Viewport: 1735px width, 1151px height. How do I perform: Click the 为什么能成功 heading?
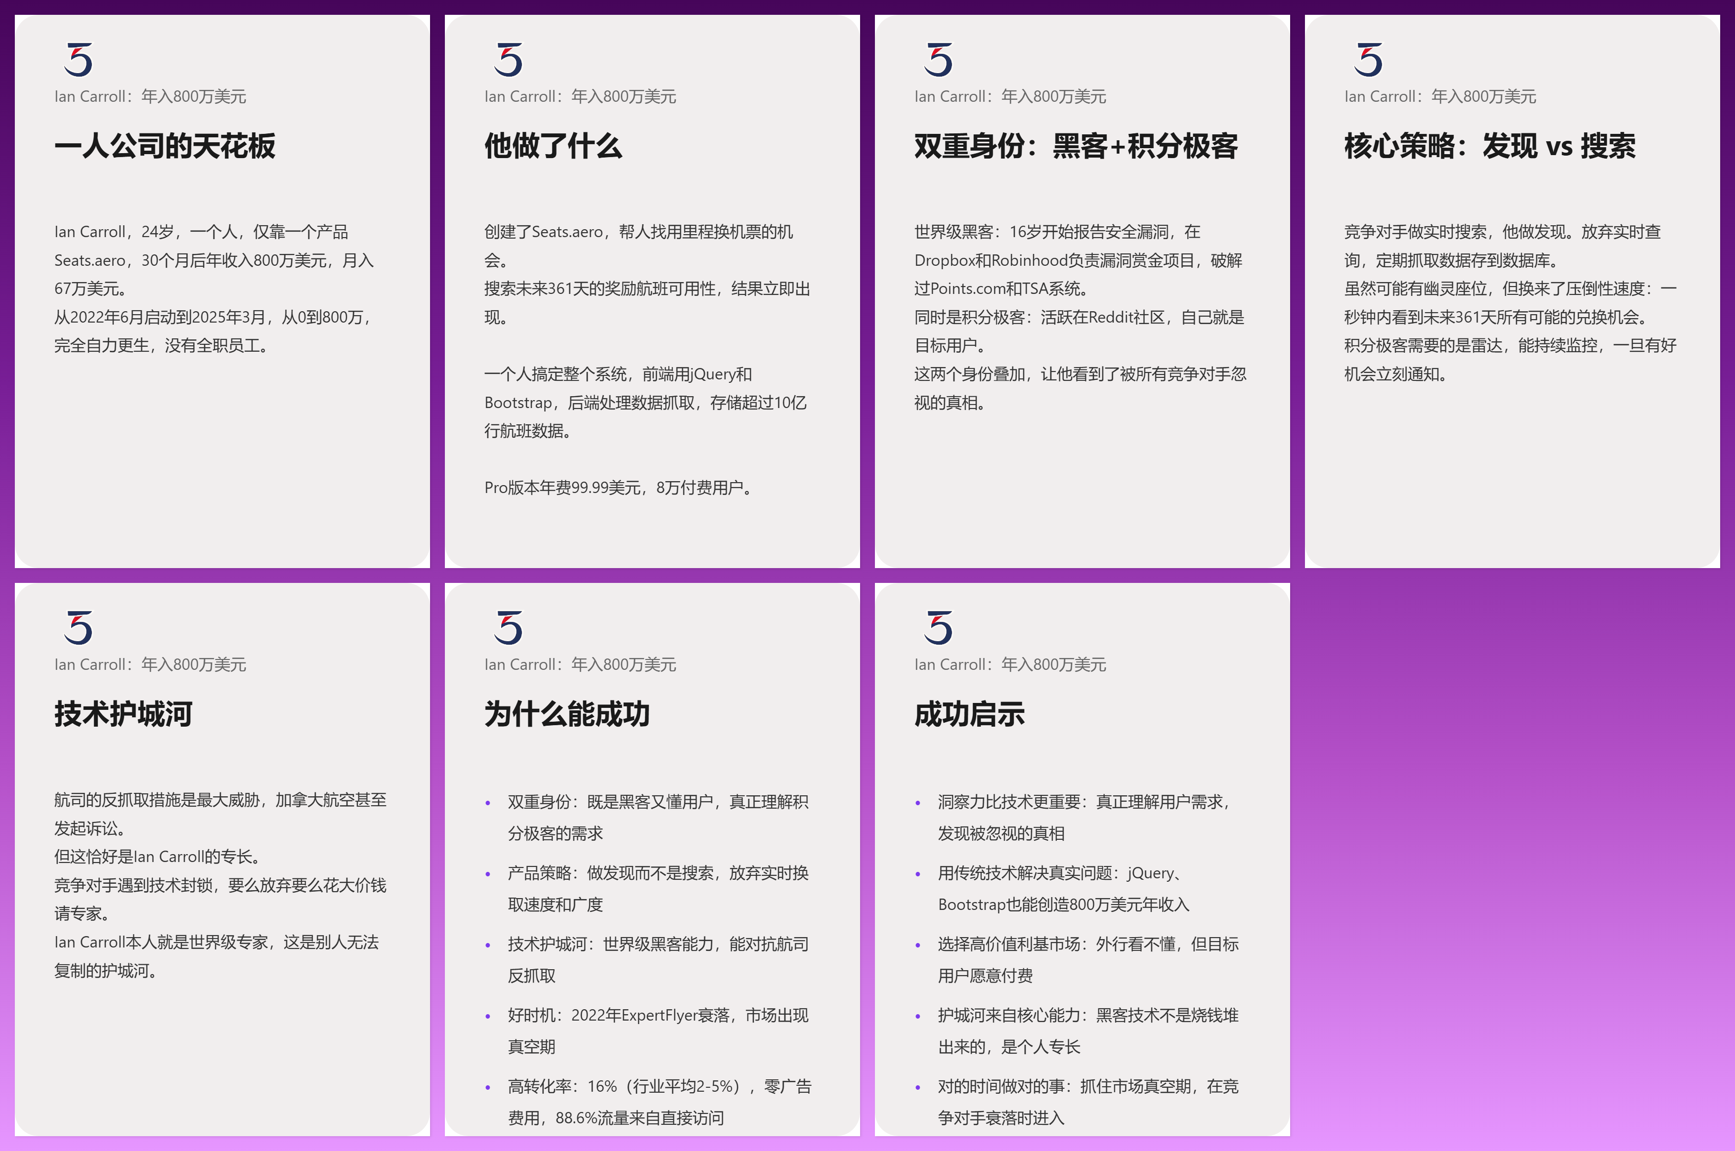tap(566, 714)
